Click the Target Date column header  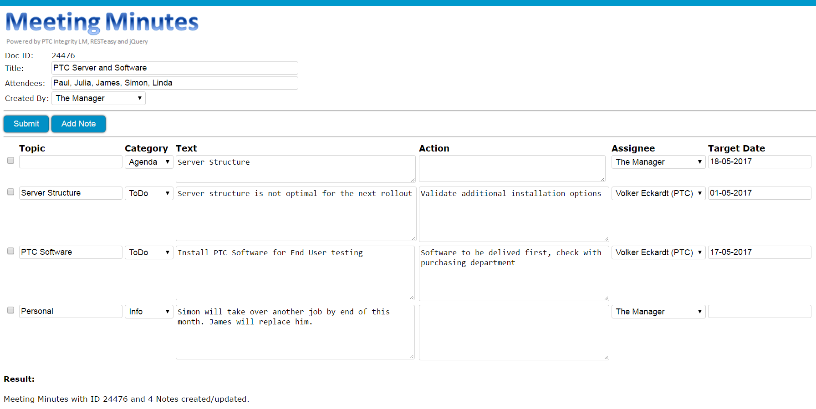(x=736, y=148)
